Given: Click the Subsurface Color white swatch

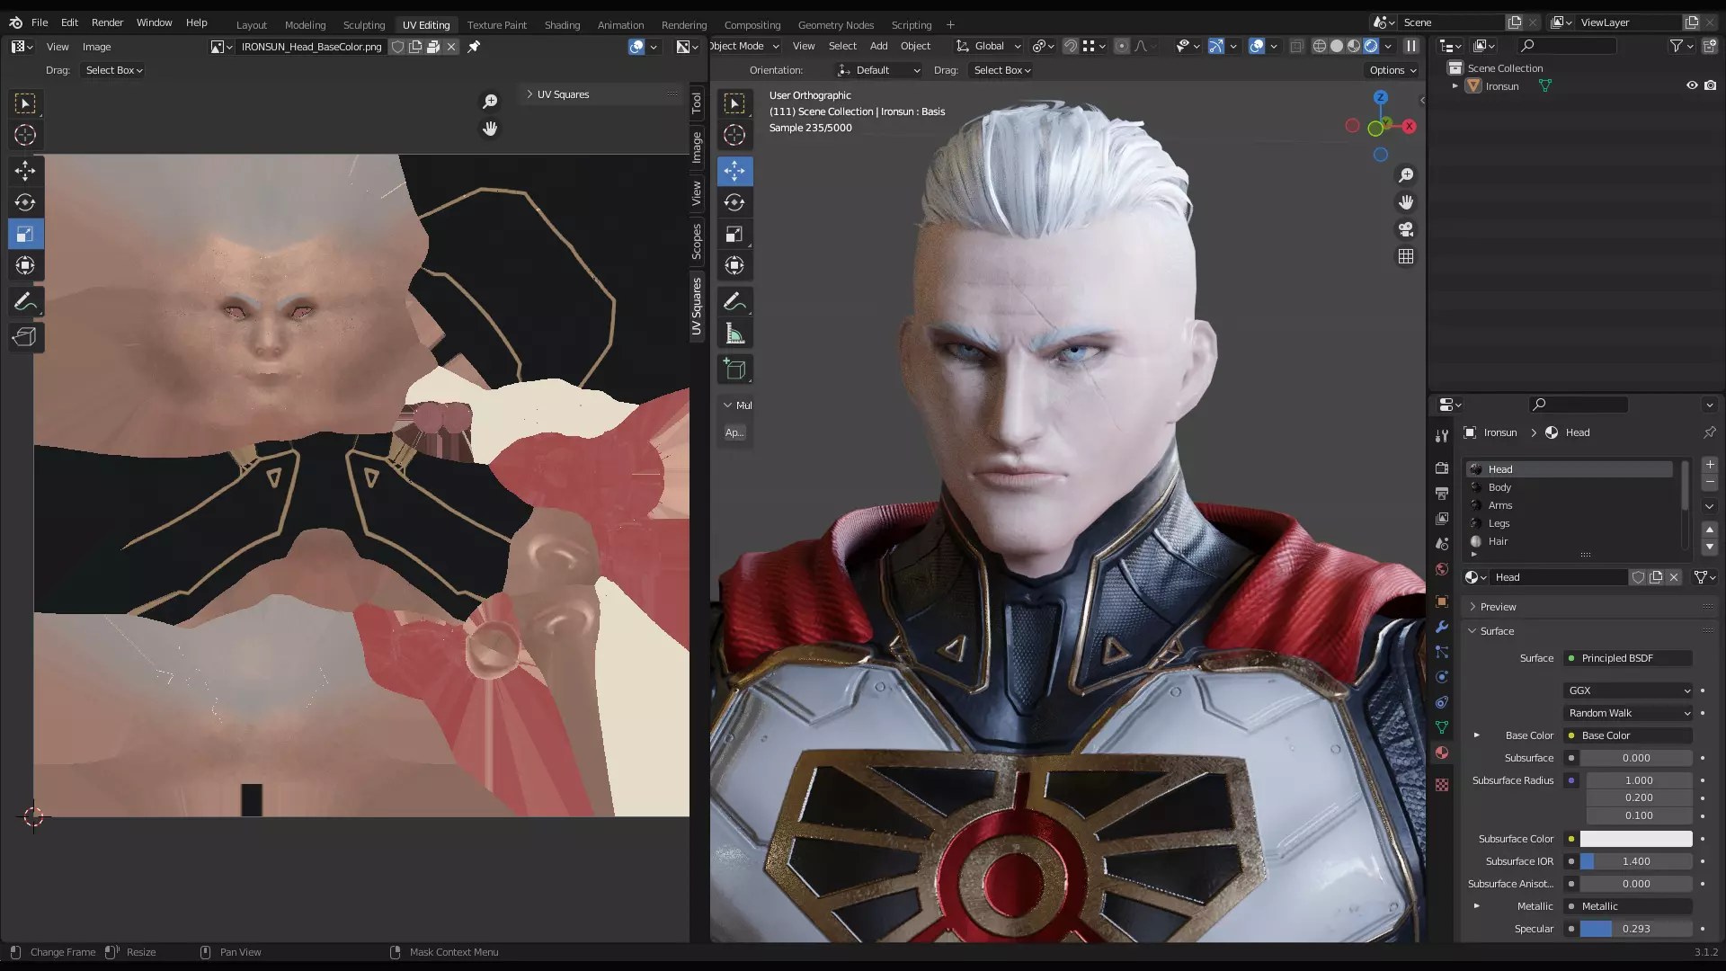Looking at the screenshot, I should click(1636, 839).
